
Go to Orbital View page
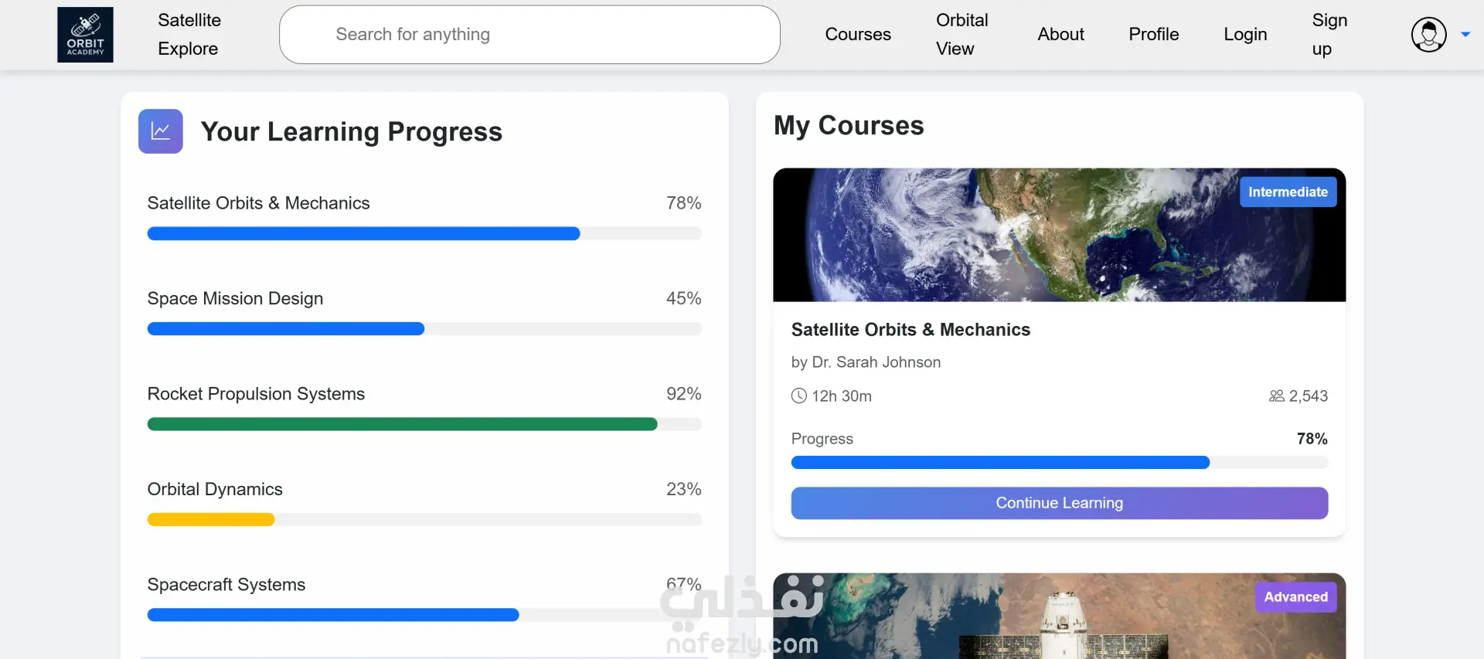pos(962,35)
